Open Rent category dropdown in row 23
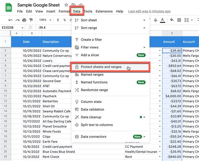 click(160, 157)
